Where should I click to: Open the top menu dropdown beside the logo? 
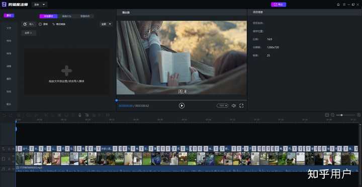point(40,5)
